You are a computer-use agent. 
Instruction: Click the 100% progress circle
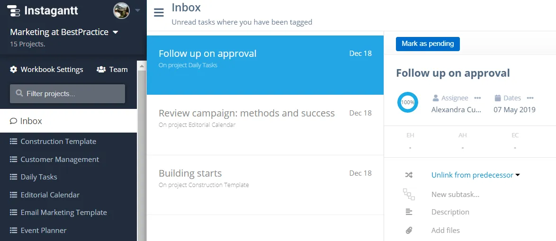tap(407, 102)
